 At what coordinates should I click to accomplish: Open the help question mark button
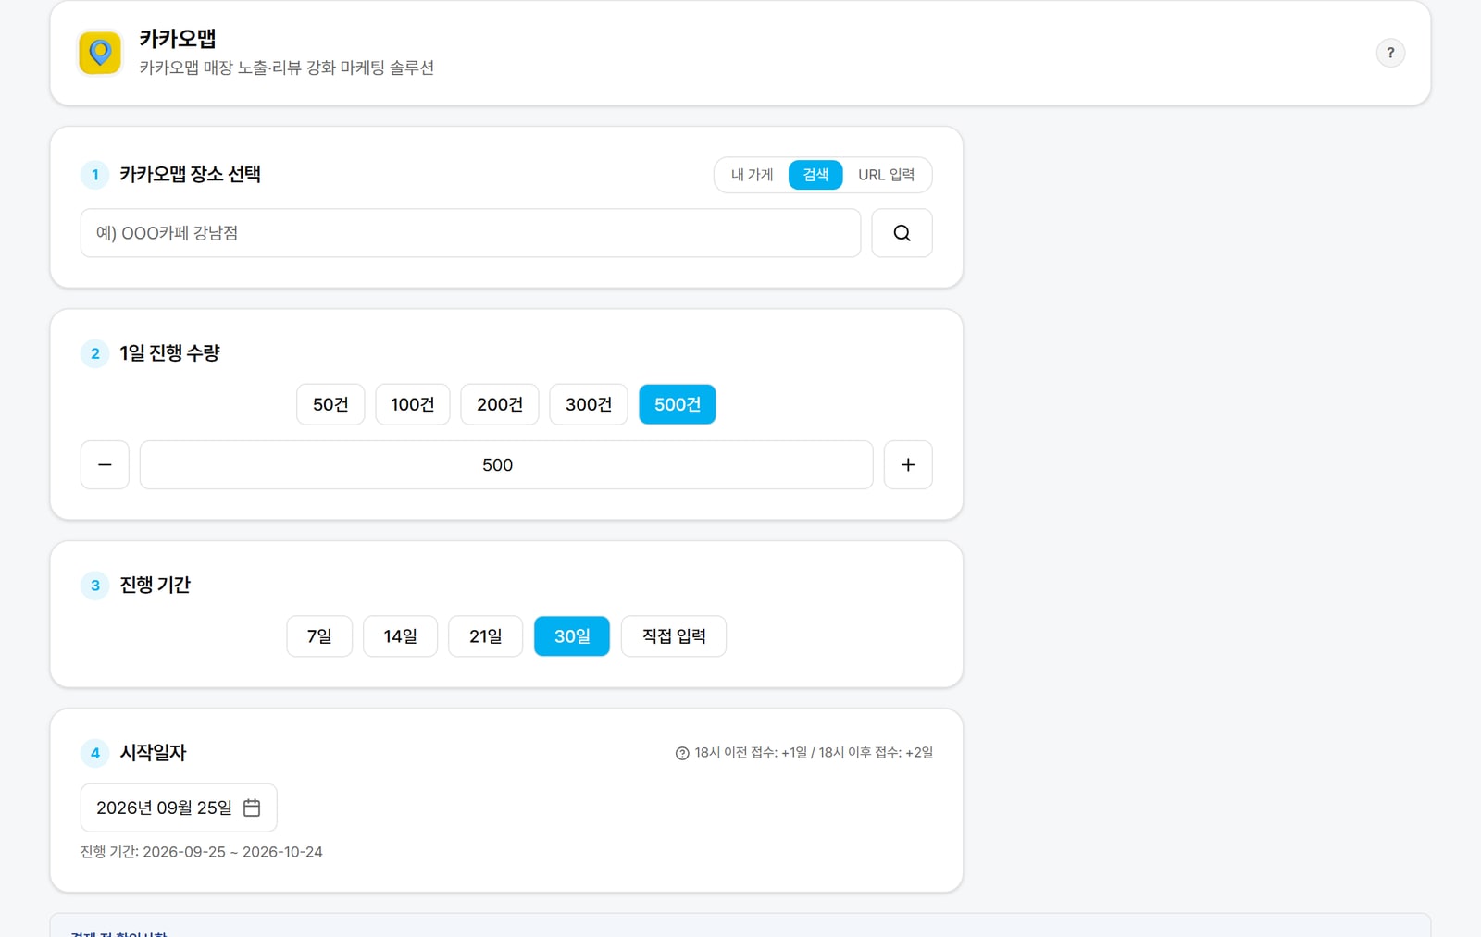1390,53
